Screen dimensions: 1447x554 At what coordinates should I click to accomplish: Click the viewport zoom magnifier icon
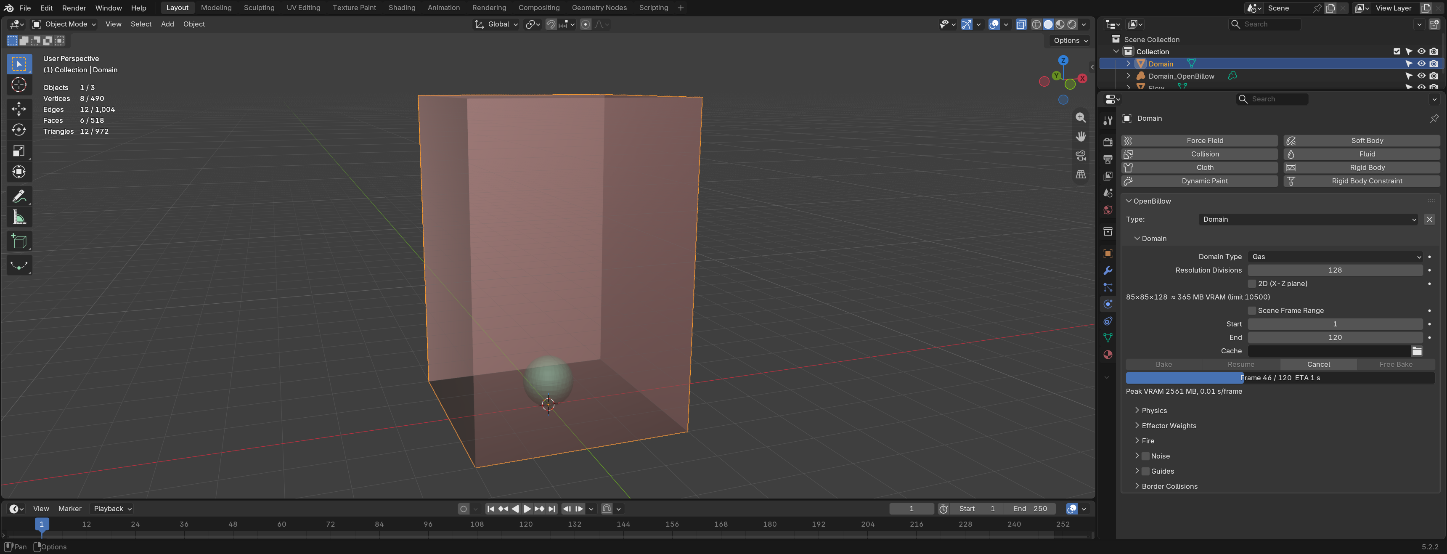coord(1080,117)
